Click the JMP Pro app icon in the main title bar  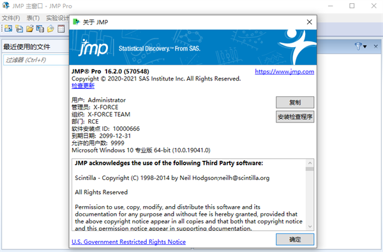click(x=6, y=5)
